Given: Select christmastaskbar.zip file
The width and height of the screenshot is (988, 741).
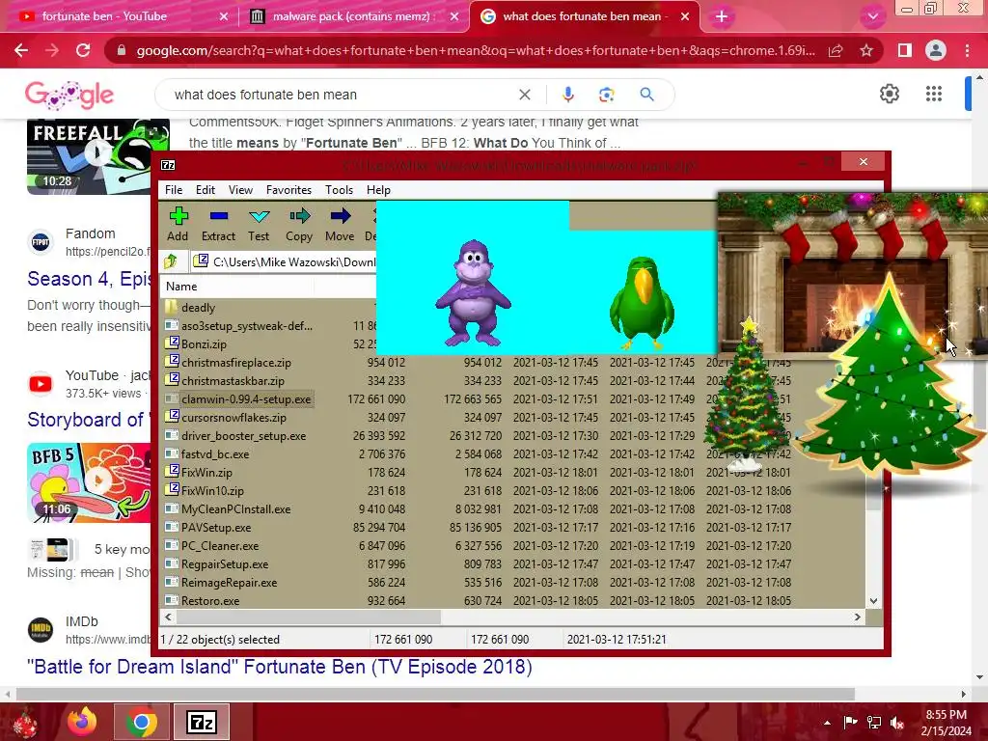Looking at the screenshot, I should (x=233, y=380).
